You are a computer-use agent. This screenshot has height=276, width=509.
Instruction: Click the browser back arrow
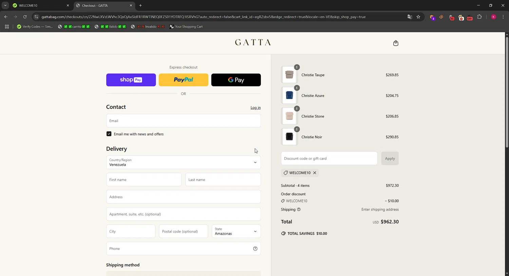pyautogui.click(x=6, y=17)
